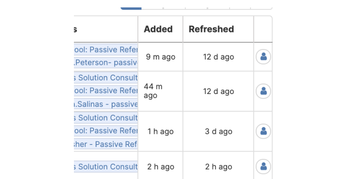This screenshot has height=179, width=354.
Task: Click the Passive Refer pool tag in the 1 h ago row
Action: click(106, 131)
